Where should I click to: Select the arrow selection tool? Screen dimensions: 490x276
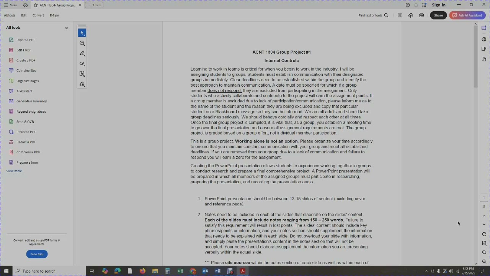(x=82, y=33)
